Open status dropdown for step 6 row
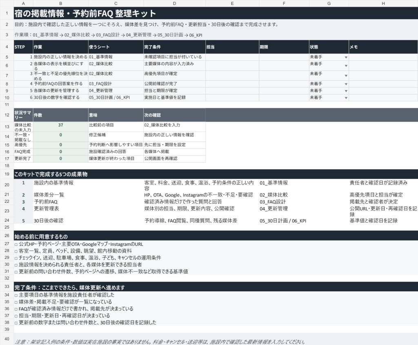This screenshot has height=345, width=418. coord(346,98)
